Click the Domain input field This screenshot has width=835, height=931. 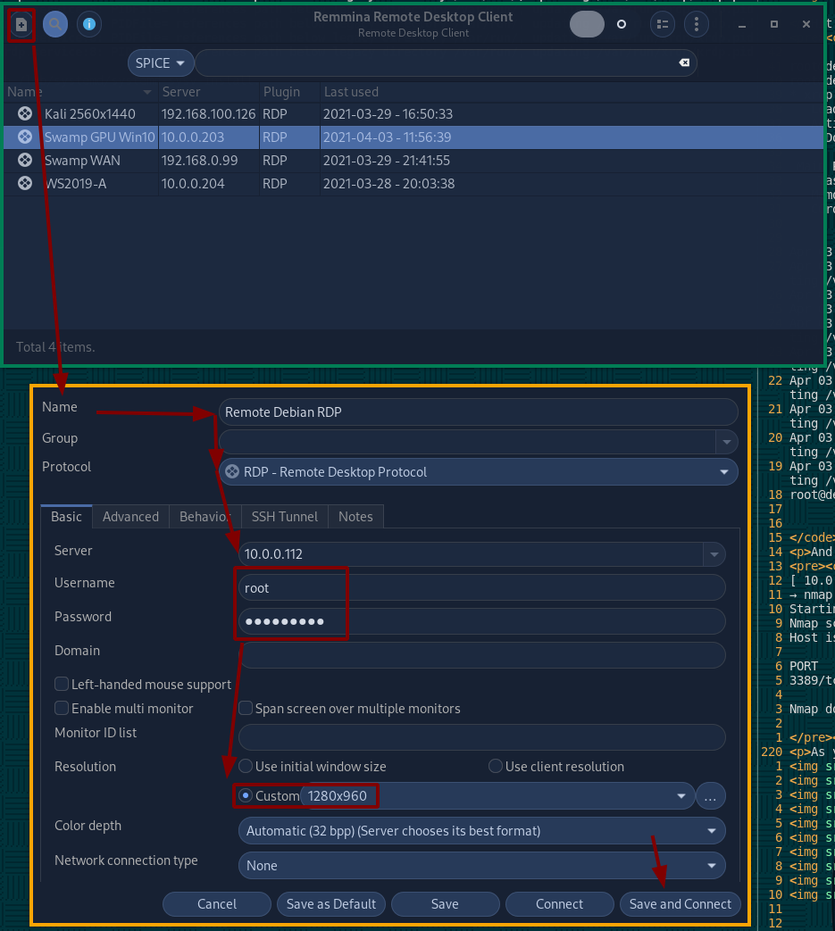481,655
